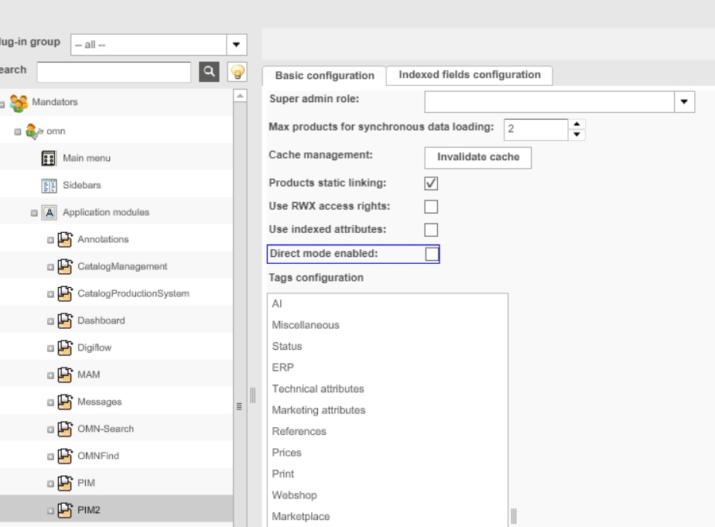
Task: Switch to Indexed fields configuration tab
Action: pyautogui.click(x=469, y=74)
